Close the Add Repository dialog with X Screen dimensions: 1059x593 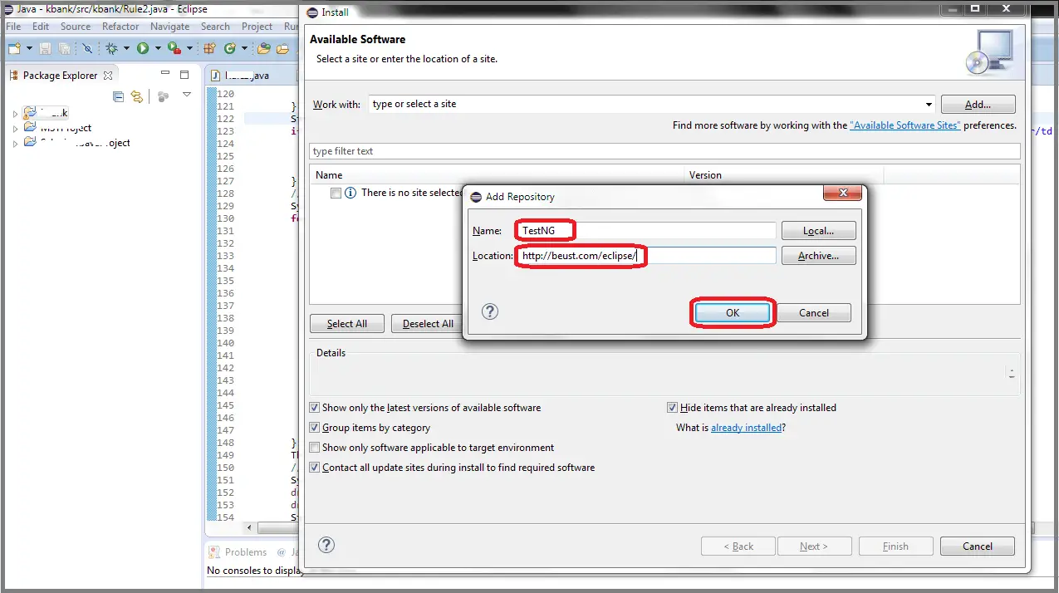point(843,193)
